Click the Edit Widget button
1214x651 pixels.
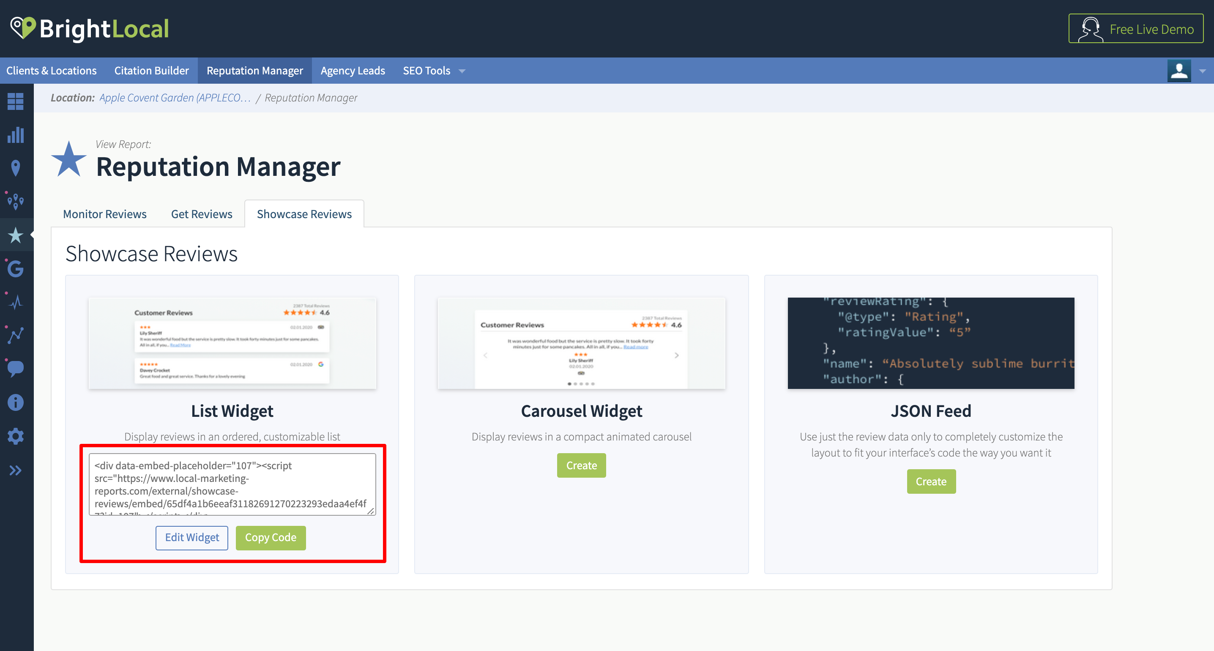click(x=192, y=537)
